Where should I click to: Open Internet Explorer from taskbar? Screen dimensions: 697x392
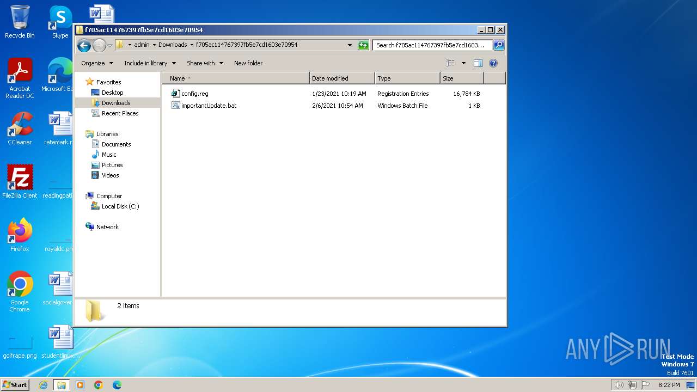(43, 385)
